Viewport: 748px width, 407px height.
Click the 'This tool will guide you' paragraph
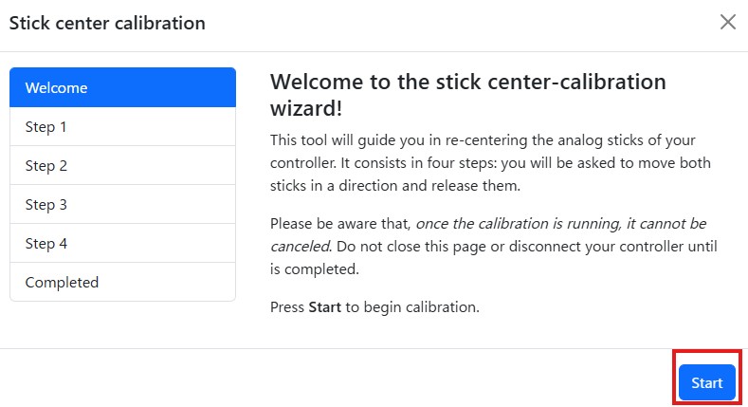[360, 140]
